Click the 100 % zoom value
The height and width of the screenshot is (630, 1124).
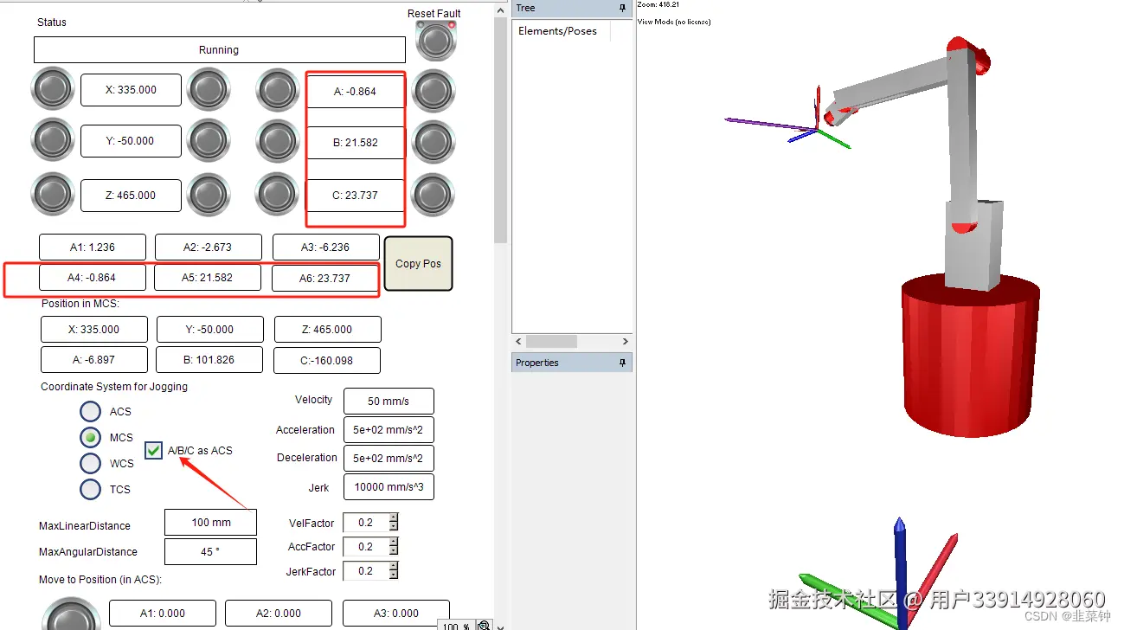456,626
